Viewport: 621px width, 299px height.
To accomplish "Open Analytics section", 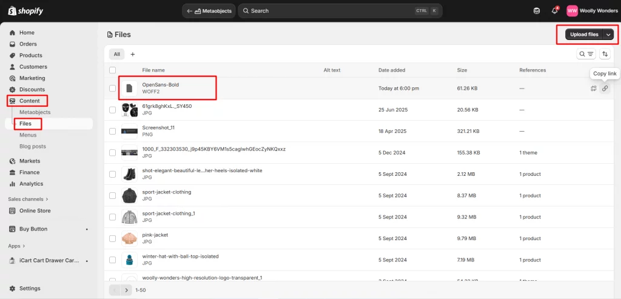I will [x=31, y=184].
